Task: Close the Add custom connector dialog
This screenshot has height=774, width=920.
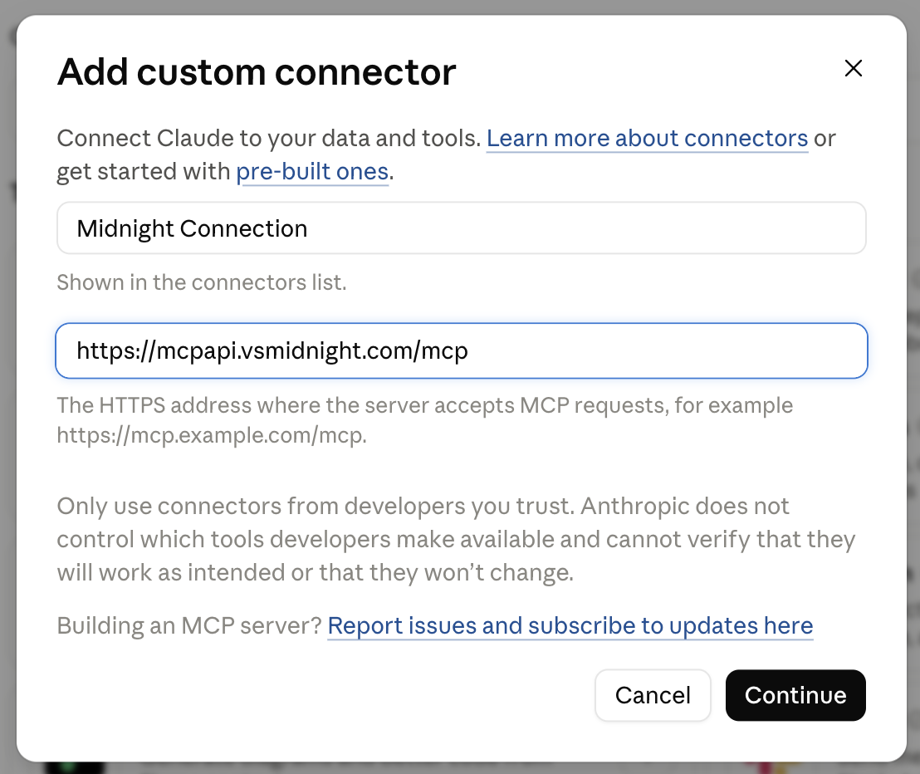Action: (x=853, y=68)
